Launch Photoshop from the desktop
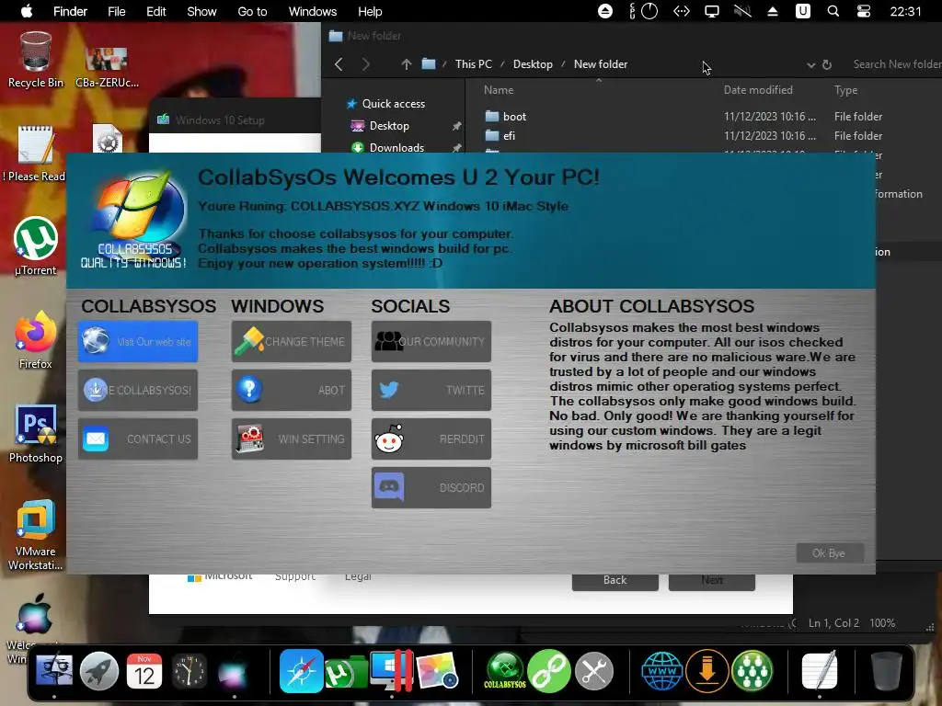 (x=36, y=434)
